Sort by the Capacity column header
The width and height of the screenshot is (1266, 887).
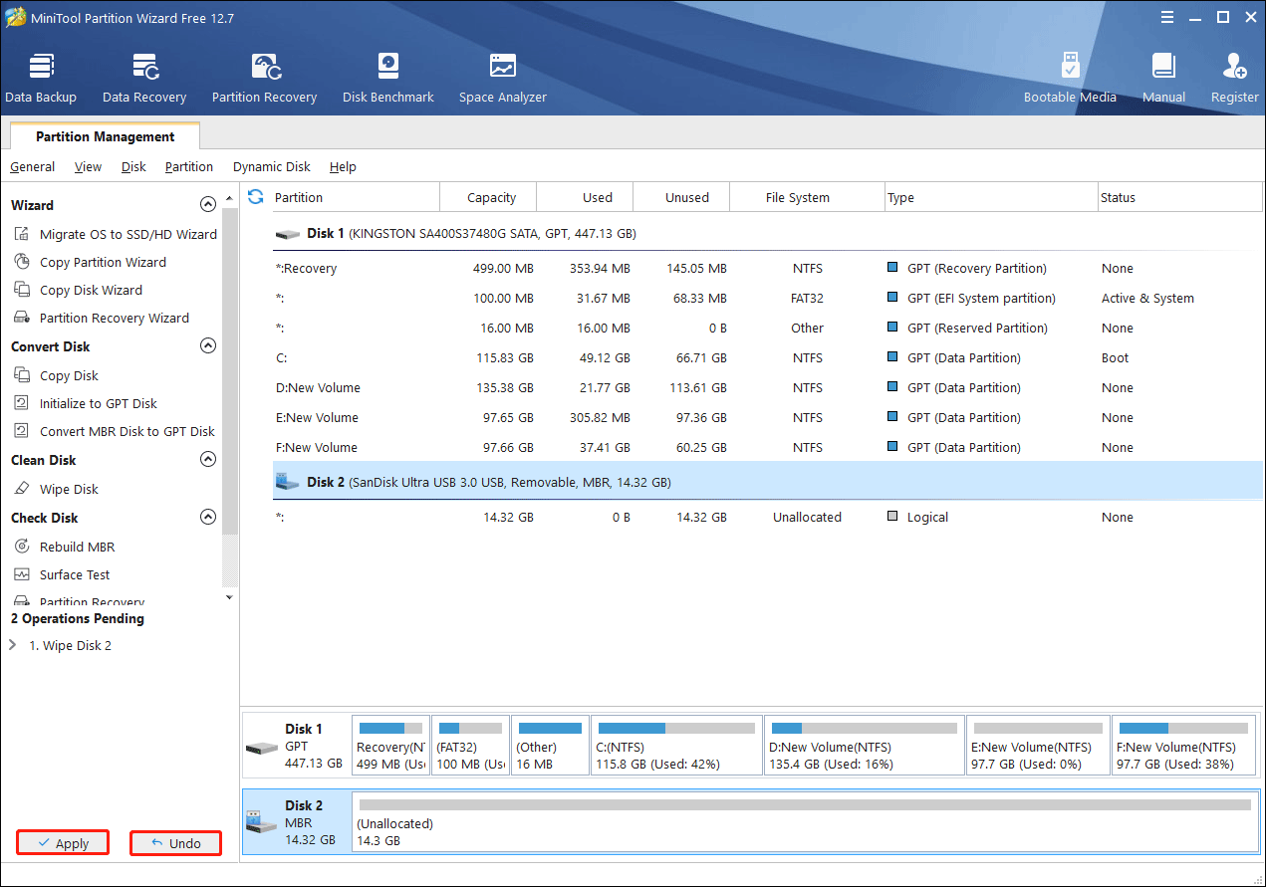[x=488, y=197]
